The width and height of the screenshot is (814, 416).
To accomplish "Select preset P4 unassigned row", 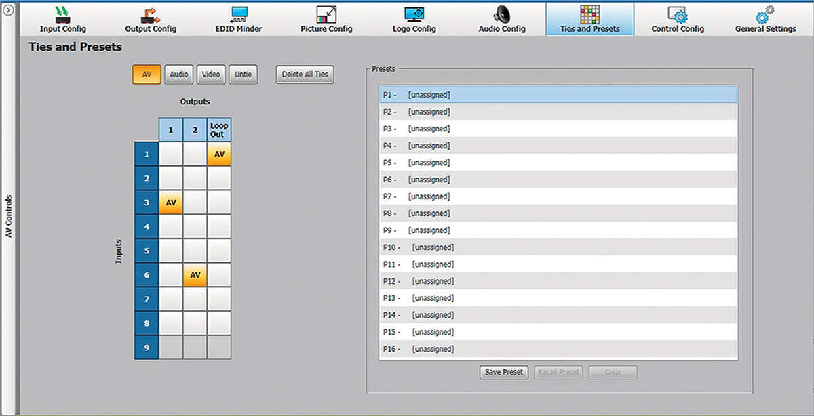I will click(559, 146).
